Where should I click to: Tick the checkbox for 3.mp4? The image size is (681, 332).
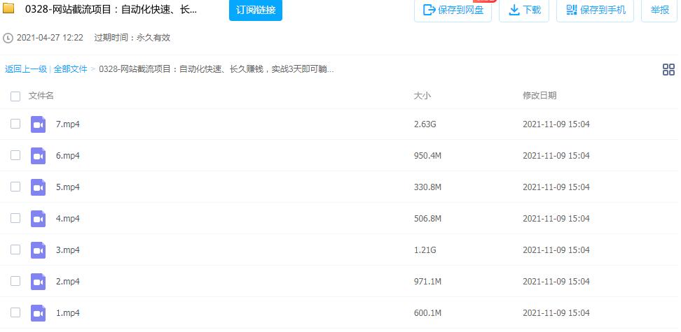point(15,250)
